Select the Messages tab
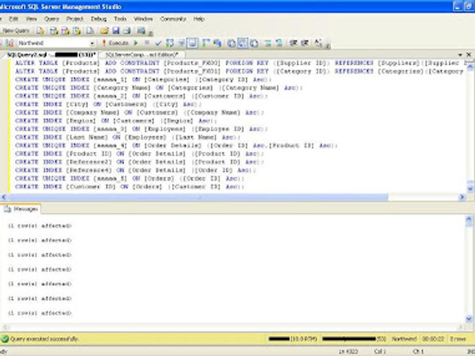This screenshot has width=475, height=356. pos(21,209)
